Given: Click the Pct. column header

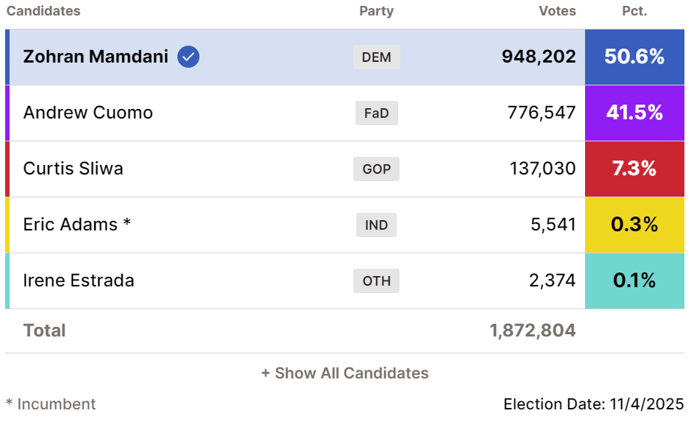Looking at the screenshot, I should point(634,11).
